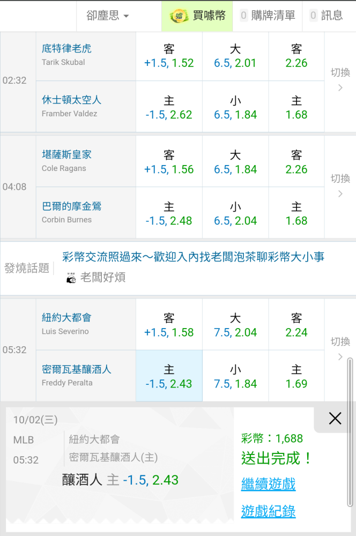Screen dimensions: 356x536
Task: Open the 遊戲紀錄 link
Action: 268,511
